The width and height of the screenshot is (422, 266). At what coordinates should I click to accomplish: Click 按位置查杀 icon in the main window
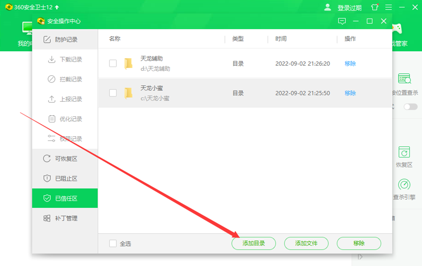(x=404, y=79)
